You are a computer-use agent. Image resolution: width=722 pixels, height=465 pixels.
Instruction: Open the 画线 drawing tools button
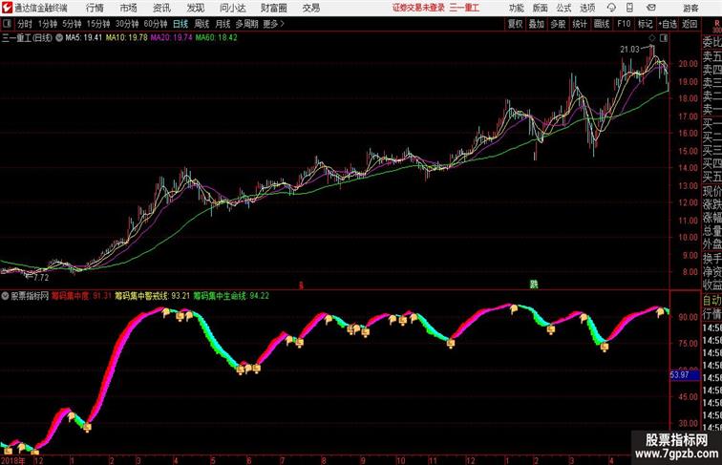[x=602, y=24]
